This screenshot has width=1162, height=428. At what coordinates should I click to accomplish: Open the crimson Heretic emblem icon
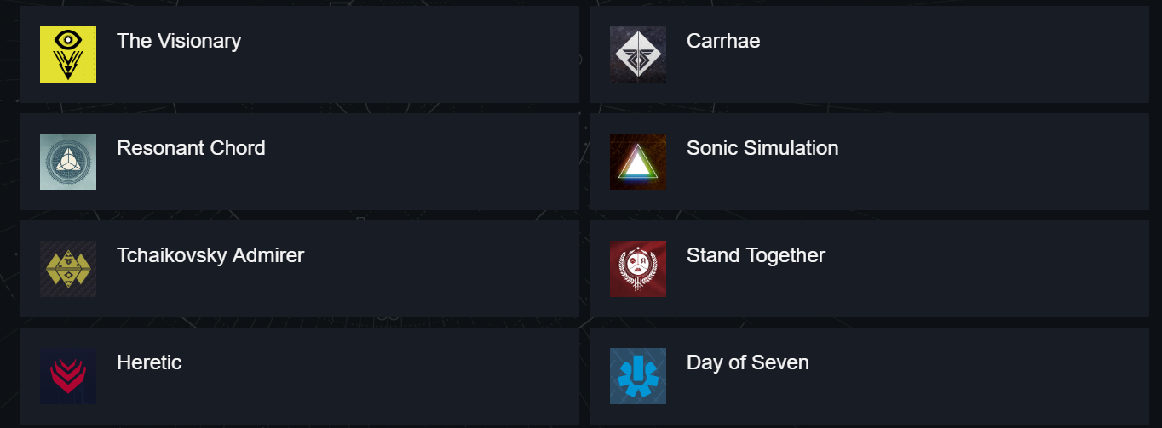(x=68, y=376)
